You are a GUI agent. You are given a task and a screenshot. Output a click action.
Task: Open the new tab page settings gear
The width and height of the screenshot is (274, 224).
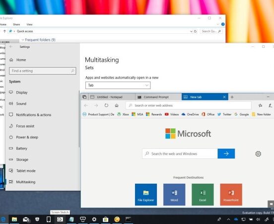tap(258, 154)
